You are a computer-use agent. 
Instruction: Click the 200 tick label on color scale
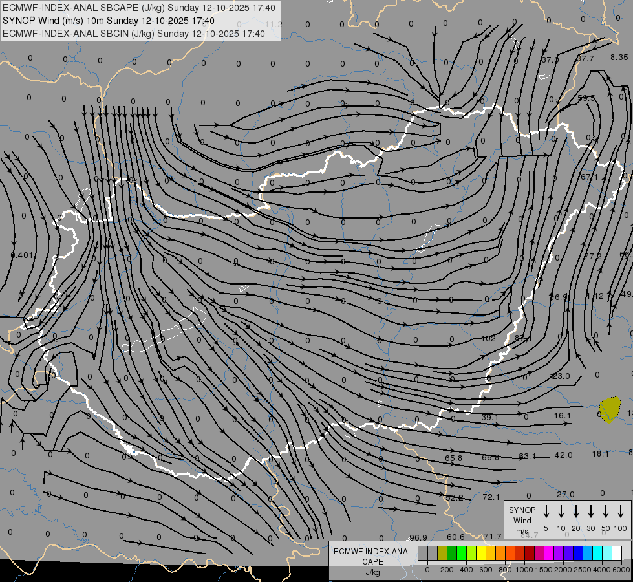[x=447, y=570]
